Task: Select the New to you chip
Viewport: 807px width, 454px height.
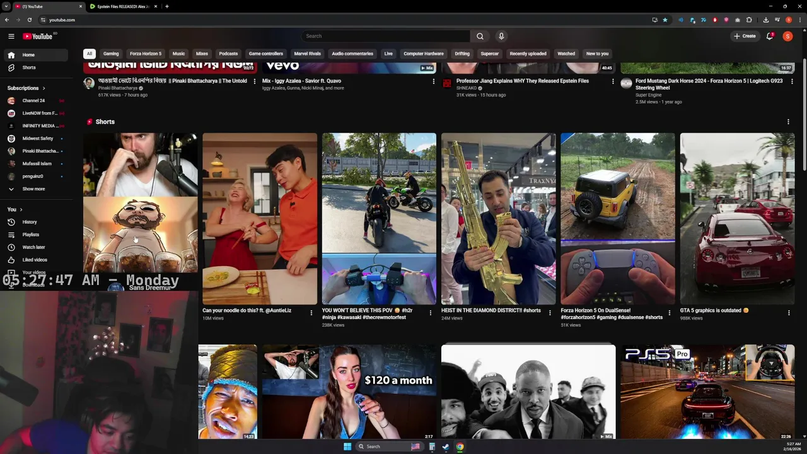Action: point(597,54)
